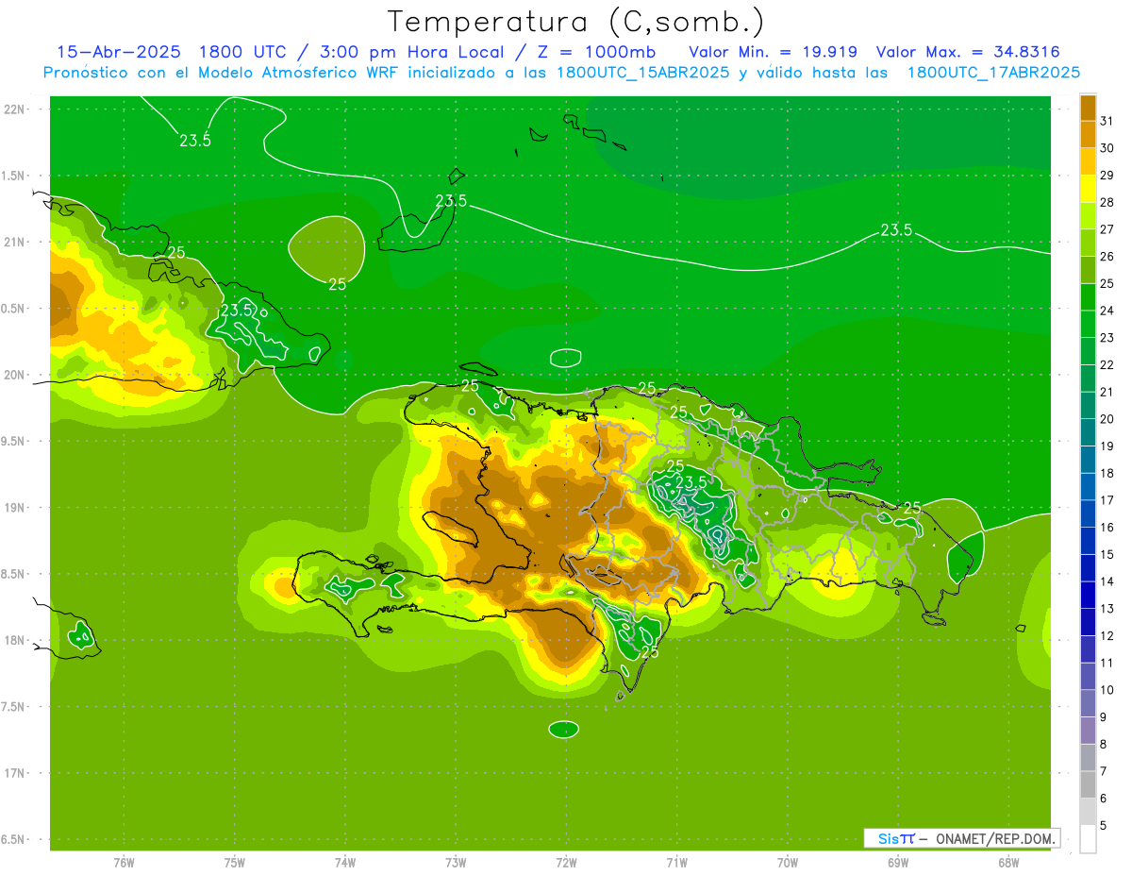
Task: Click the '1800UTC_17ABR2025' valid-until timestamp
Action: (993, 72)
